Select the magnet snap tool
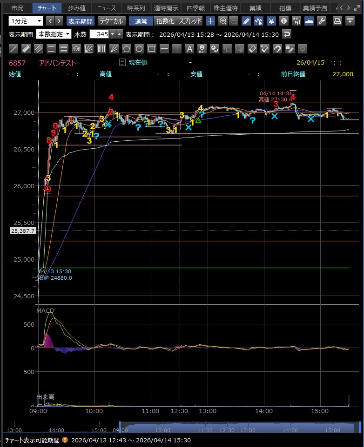The width and height of the screenshot is (364, 447). (277, 49)
